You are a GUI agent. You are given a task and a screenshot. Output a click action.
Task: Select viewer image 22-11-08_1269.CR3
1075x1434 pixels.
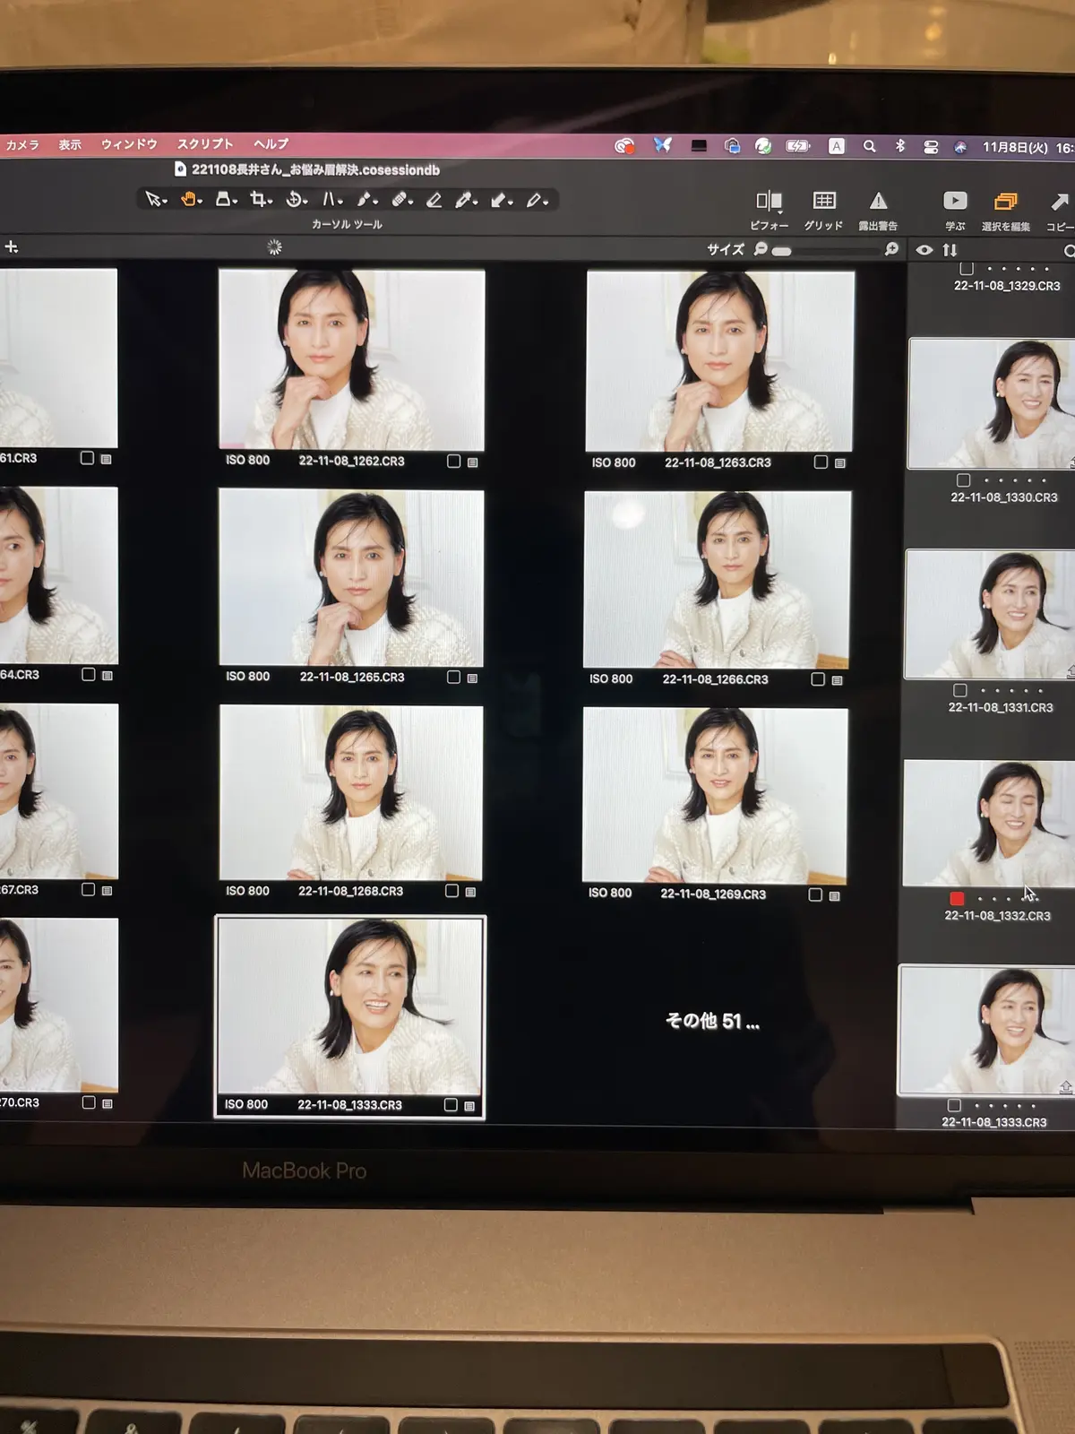(x=715, y=795)
